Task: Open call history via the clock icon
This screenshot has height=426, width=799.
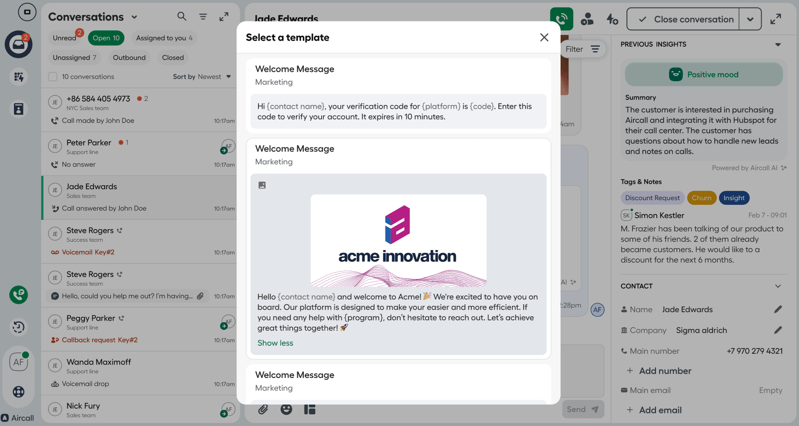Action: 19,327
